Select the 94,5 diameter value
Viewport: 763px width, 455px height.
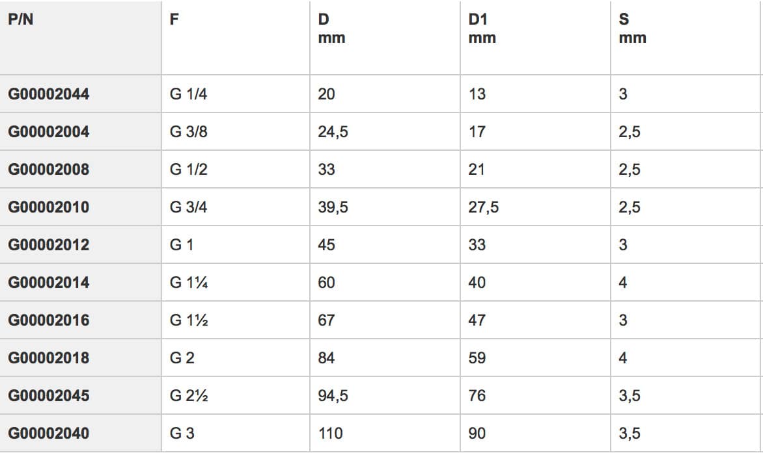click(333, 395)
